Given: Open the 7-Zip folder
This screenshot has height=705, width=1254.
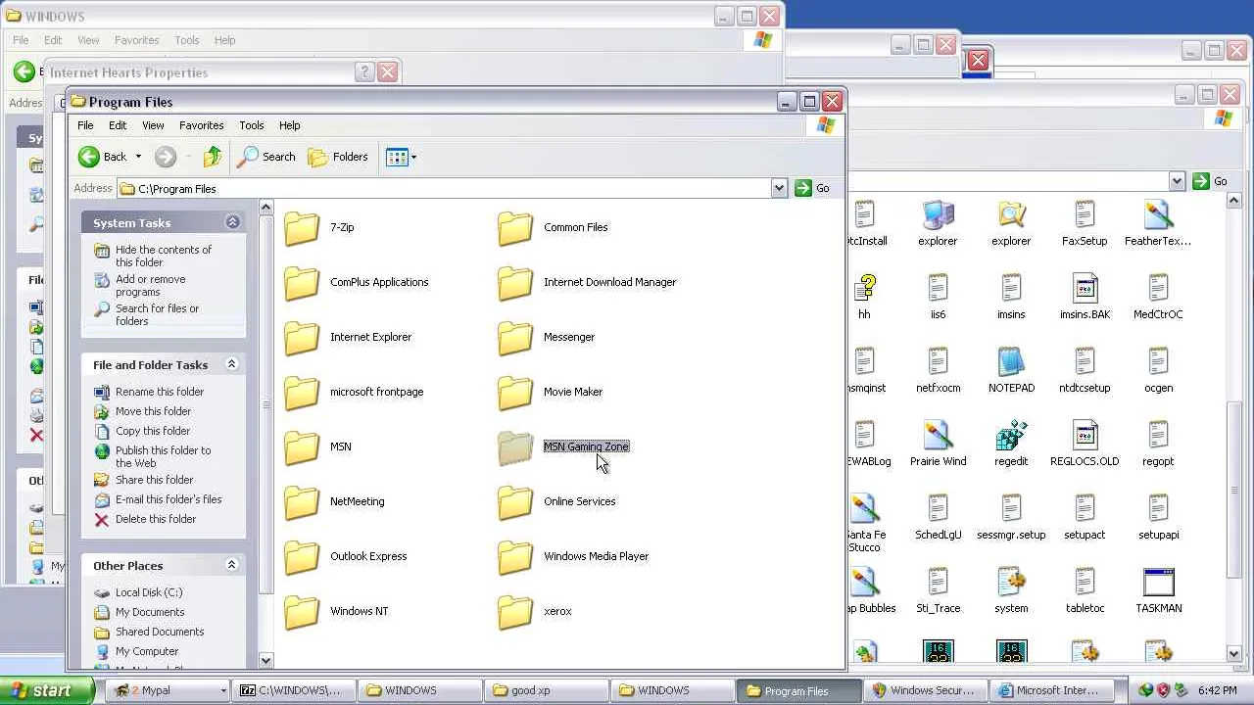Looking at the screenshot, I should click(319, 227).
